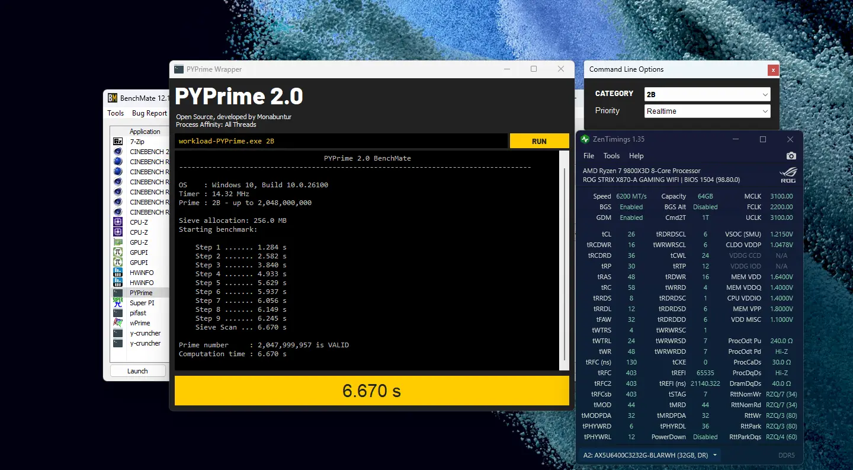The image size is (853, 470).
Task: Select the Super PI entry in BenchMate
Action: [142, 303]
